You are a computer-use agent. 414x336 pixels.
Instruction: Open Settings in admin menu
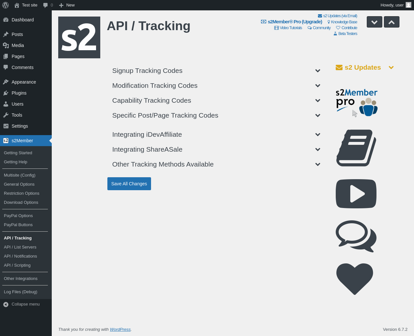(26, 126)
